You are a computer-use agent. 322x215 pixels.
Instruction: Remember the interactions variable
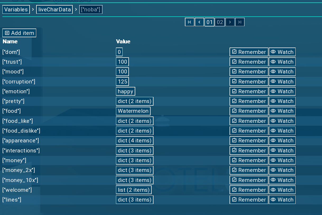[249, 151]
